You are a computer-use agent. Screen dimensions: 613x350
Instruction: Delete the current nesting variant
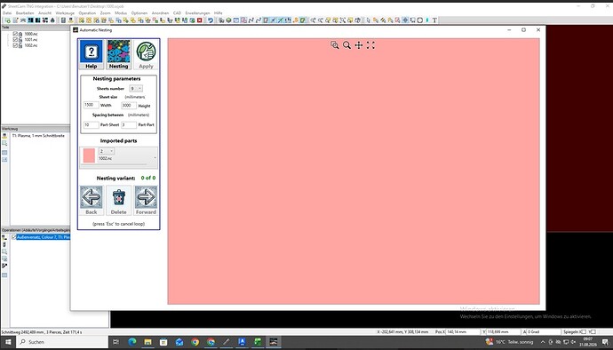(x=118, y=200)
